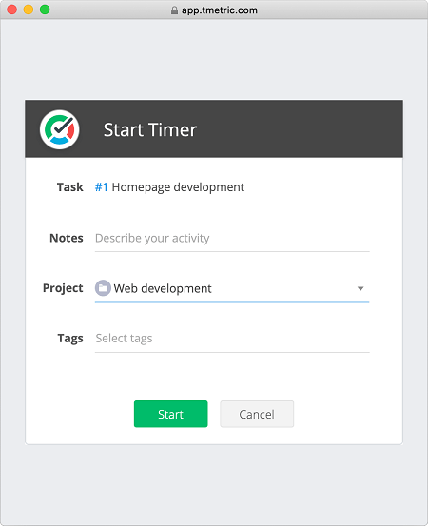Screen dimensions: 428x526
Task: Maximize the window with the green button
Action: (45, 10)
